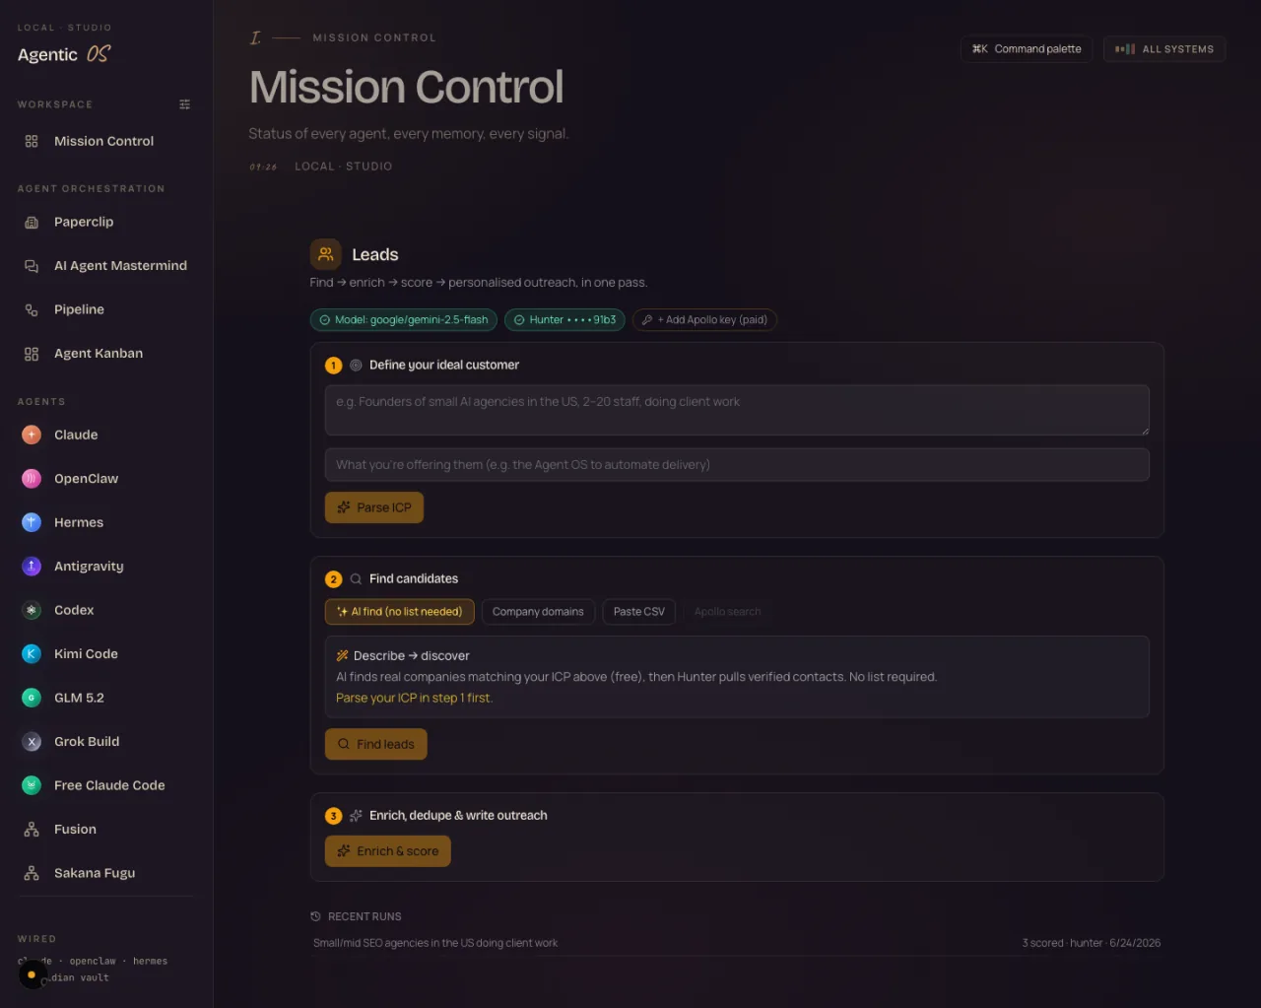This screenshot has width=1261, height=1008.
Task: Click the What you're offering them field
Action: click(x=737, y=465)
